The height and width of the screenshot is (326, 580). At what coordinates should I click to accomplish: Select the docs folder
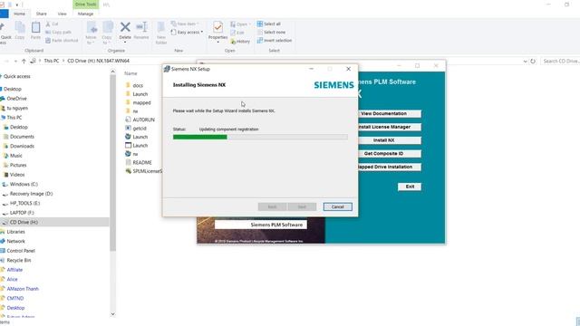coord(134,85)
